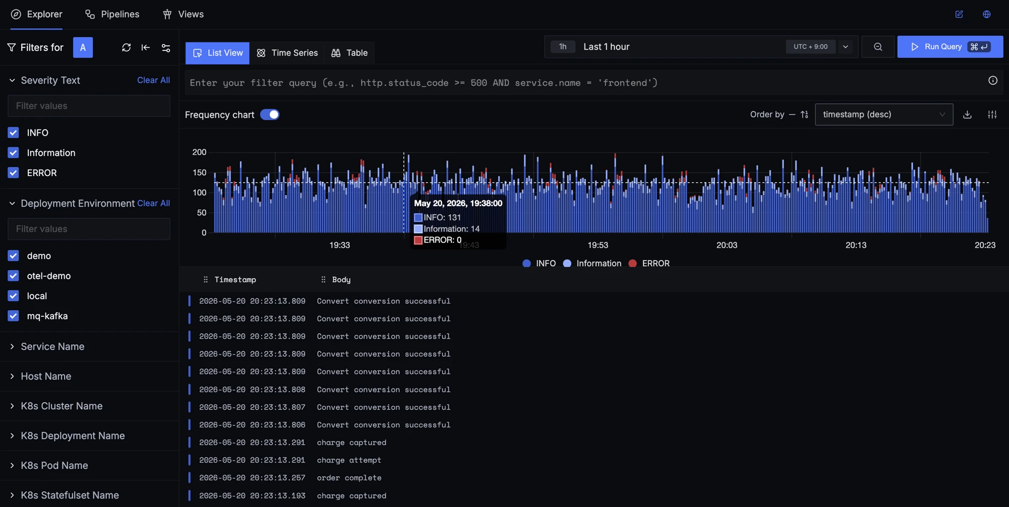The width and height of the screenshot is (1009, 507).
Task: Open the query help info icon
Action: (993, 81)
